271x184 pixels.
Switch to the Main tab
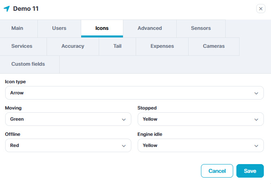pyautogui.click(x=18, y=28)
